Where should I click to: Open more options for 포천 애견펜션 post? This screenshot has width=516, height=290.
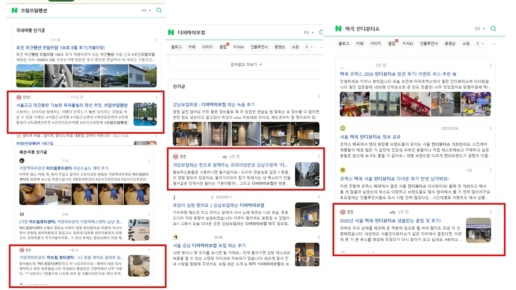(x=156, y=40)
